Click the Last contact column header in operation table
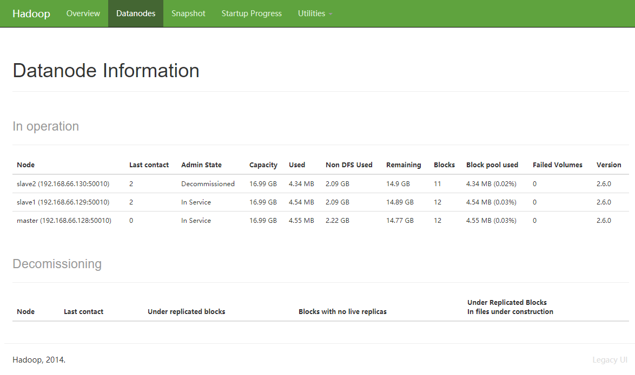Image resolution: width=635 pixels, height=375 pixels. 149,165
